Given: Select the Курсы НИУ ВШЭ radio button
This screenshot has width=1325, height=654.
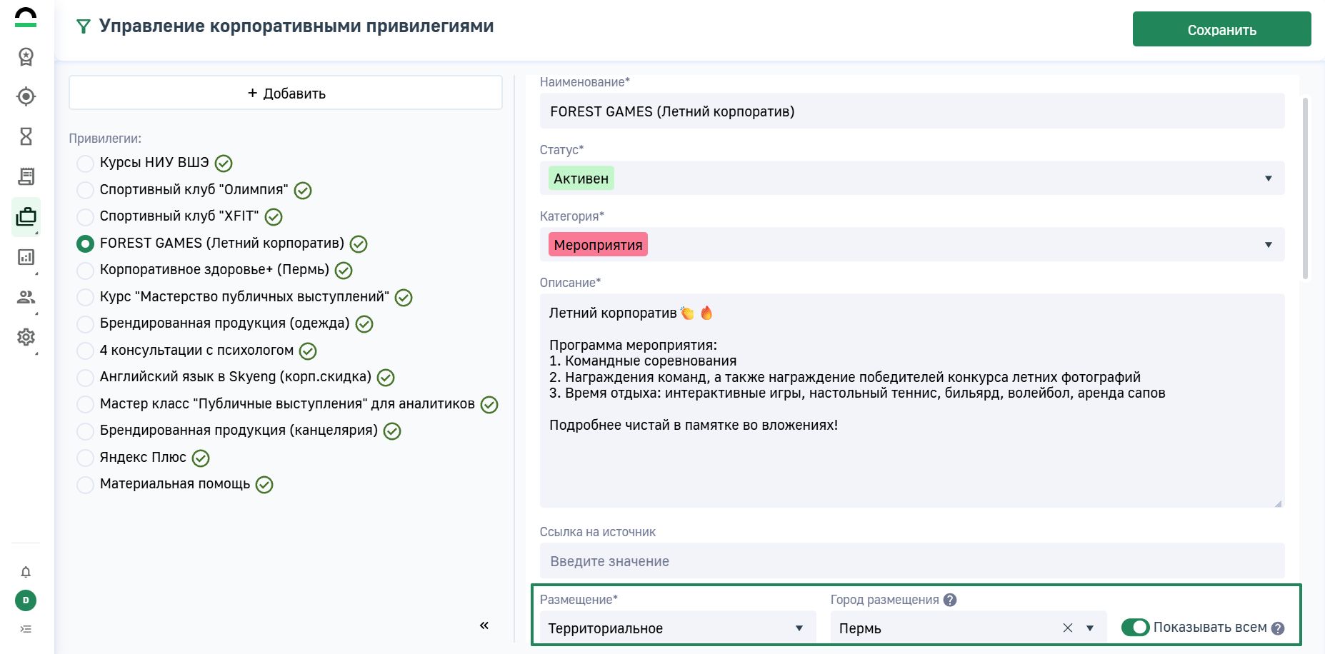Looking at the screenshot, I should click(x=85, y=163).
